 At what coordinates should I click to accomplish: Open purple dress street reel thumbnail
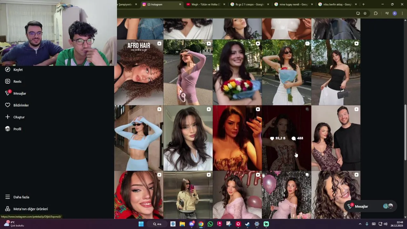point(188,73)
